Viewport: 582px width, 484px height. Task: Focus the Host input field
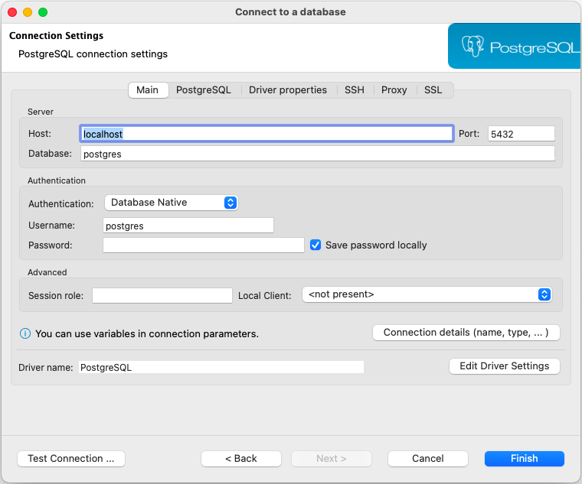tap(266, 134)
